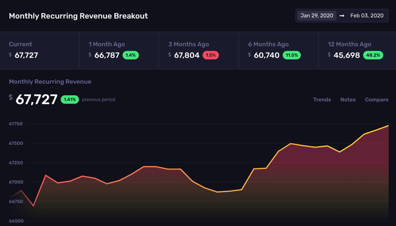
Task: Click the green 1.4% badge
Action: tap(131, 55)
